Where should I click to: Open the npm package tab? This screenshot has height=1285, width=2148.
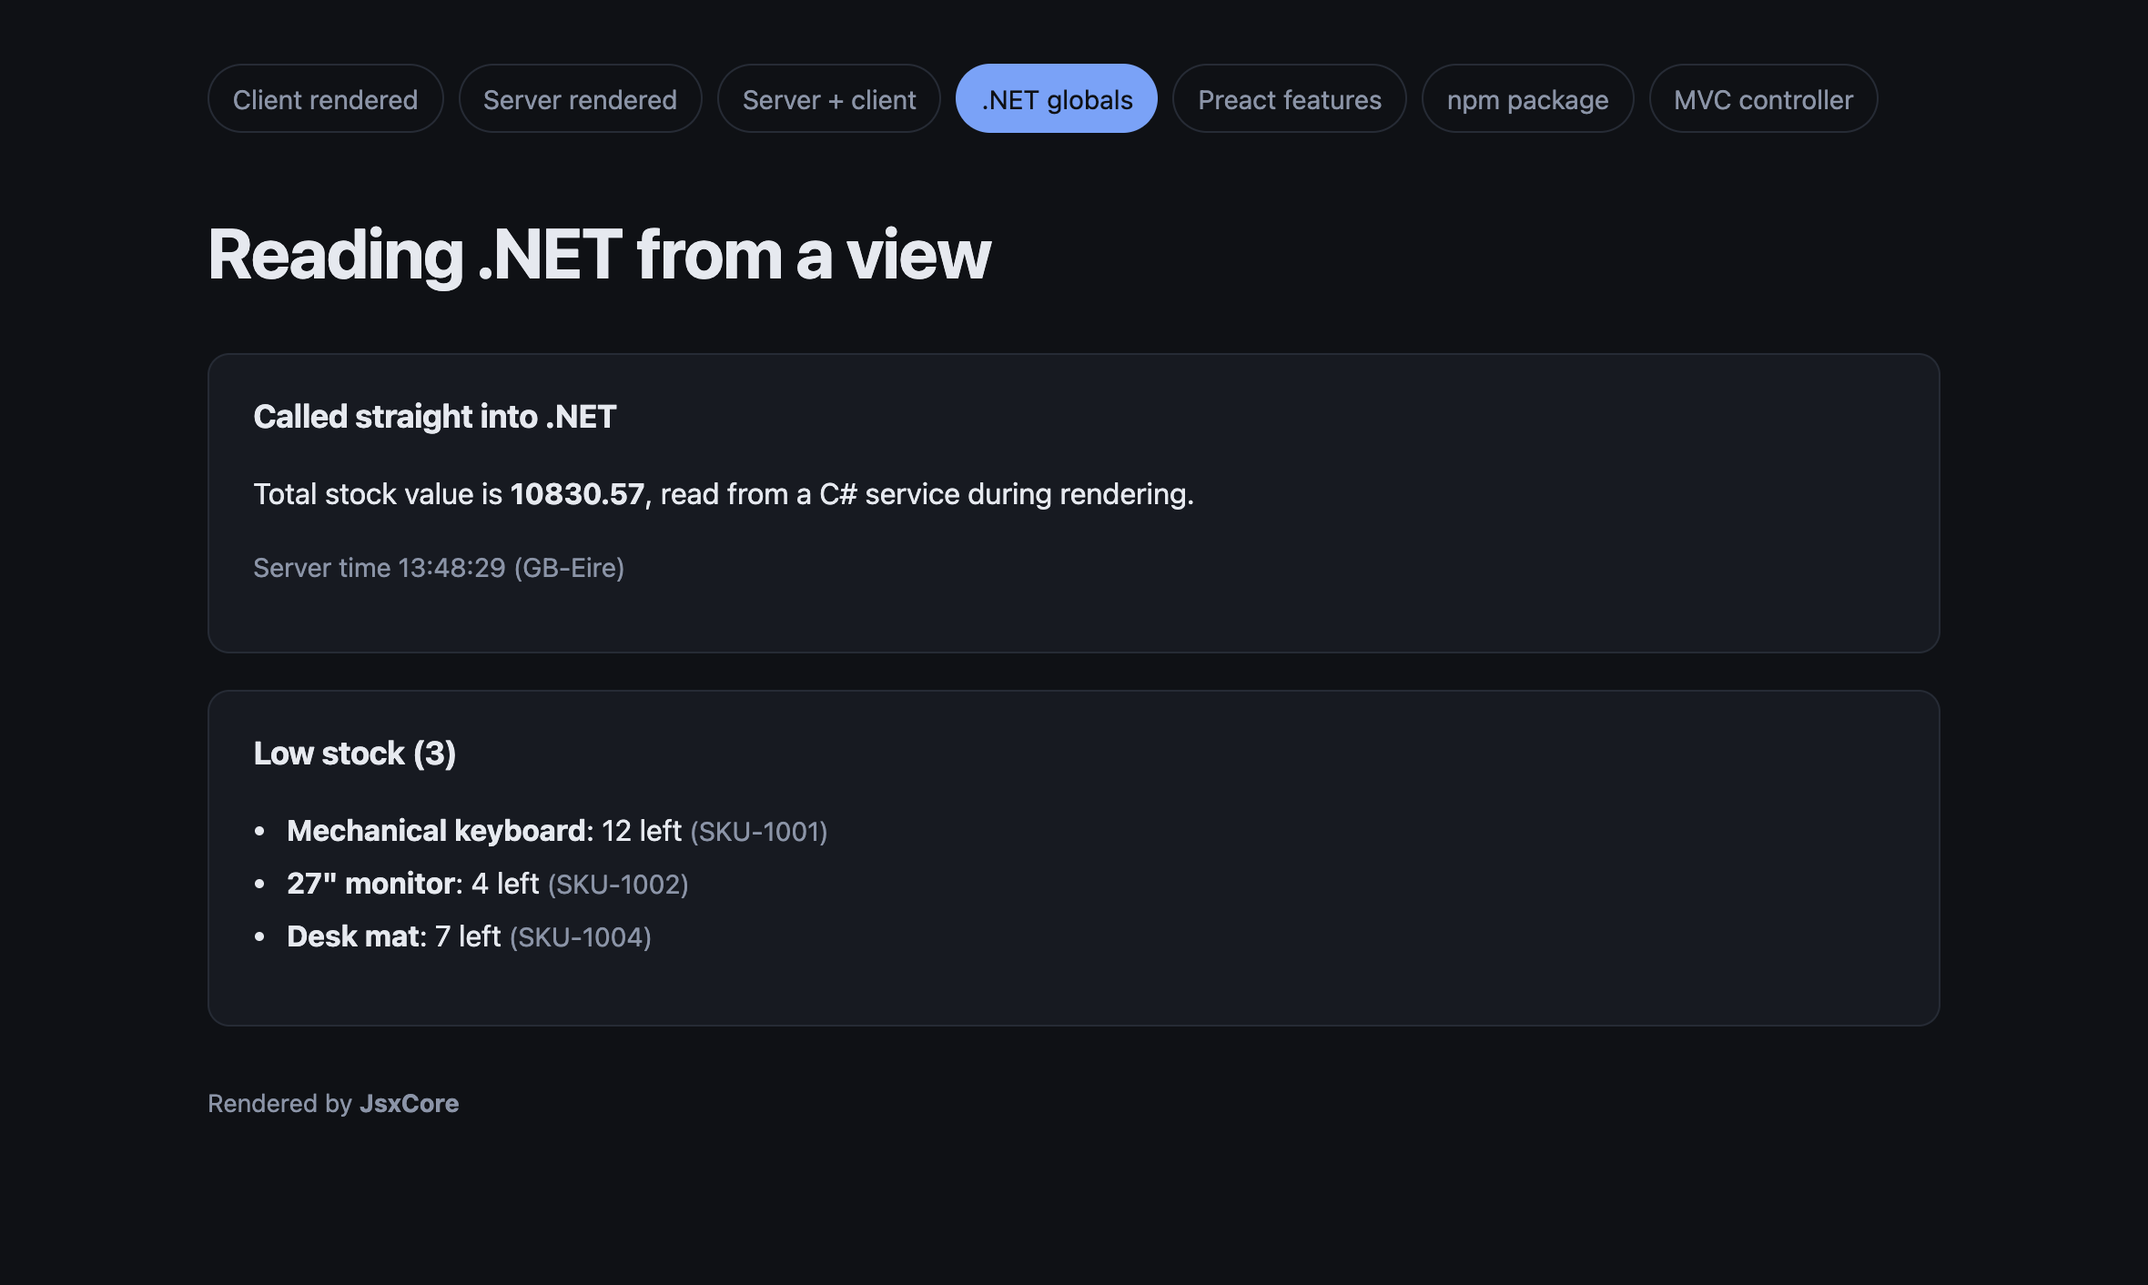point(1527,99)
